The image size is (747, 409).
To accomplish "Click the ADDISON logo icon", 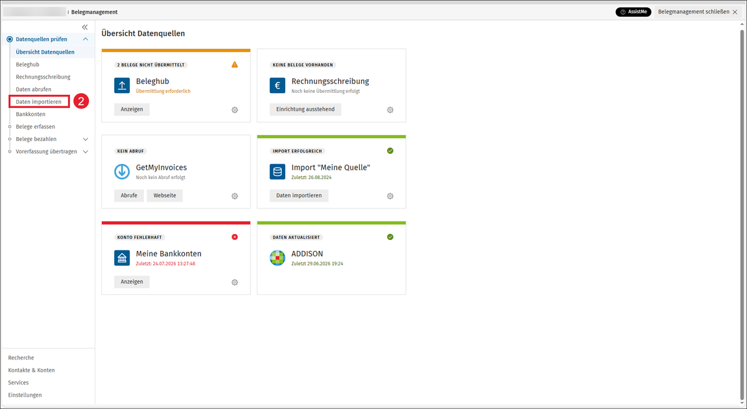I will coord(277,258).
